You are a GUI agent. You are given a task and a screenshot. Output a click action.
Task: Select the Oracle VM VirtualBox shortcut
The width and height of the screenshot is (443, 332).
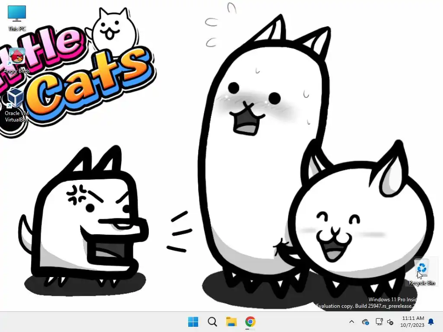(16, 105)
